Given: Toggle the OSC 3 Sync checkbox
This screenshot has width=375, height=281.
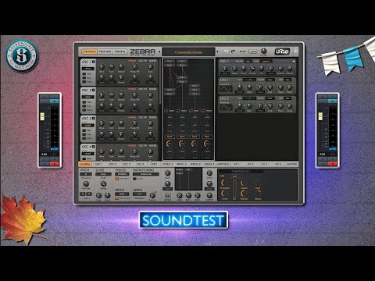Looking at the screenshot, I should pos(84,134).
